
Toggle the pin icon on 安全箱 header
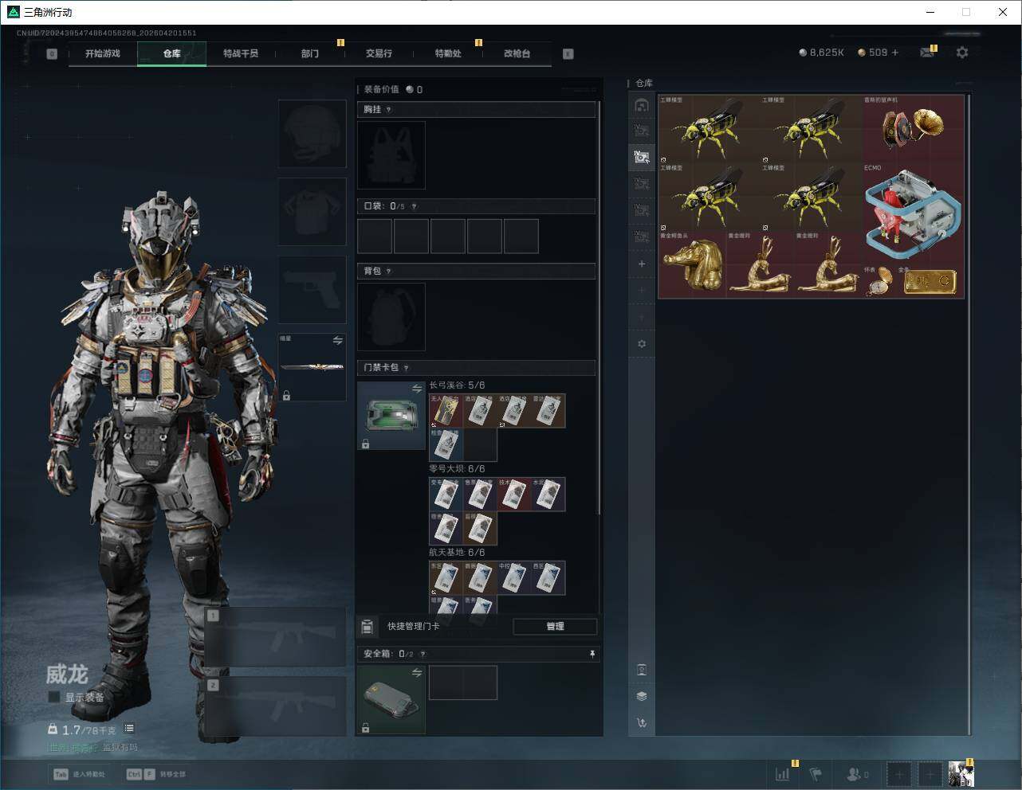[x=592, y=654]
